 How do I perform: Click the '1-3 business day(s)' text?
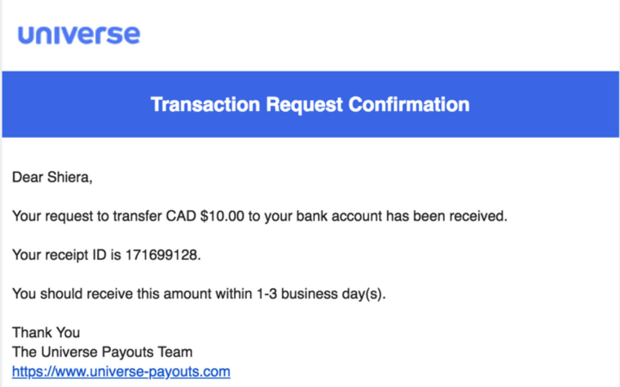(x=333, y=294)
